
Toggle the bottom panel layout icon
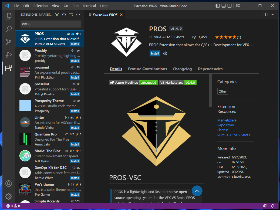pyautogui.click(x=224, y=6)
